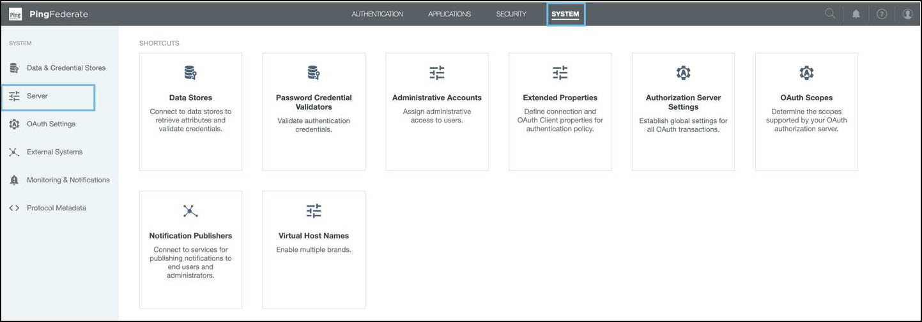
Task: Open the Data Stores shortcut title
Action: 190,98
